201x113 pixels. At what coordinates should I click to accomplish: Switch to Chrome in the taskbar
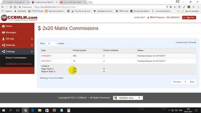pyautogui.click(x=25, y=110)
